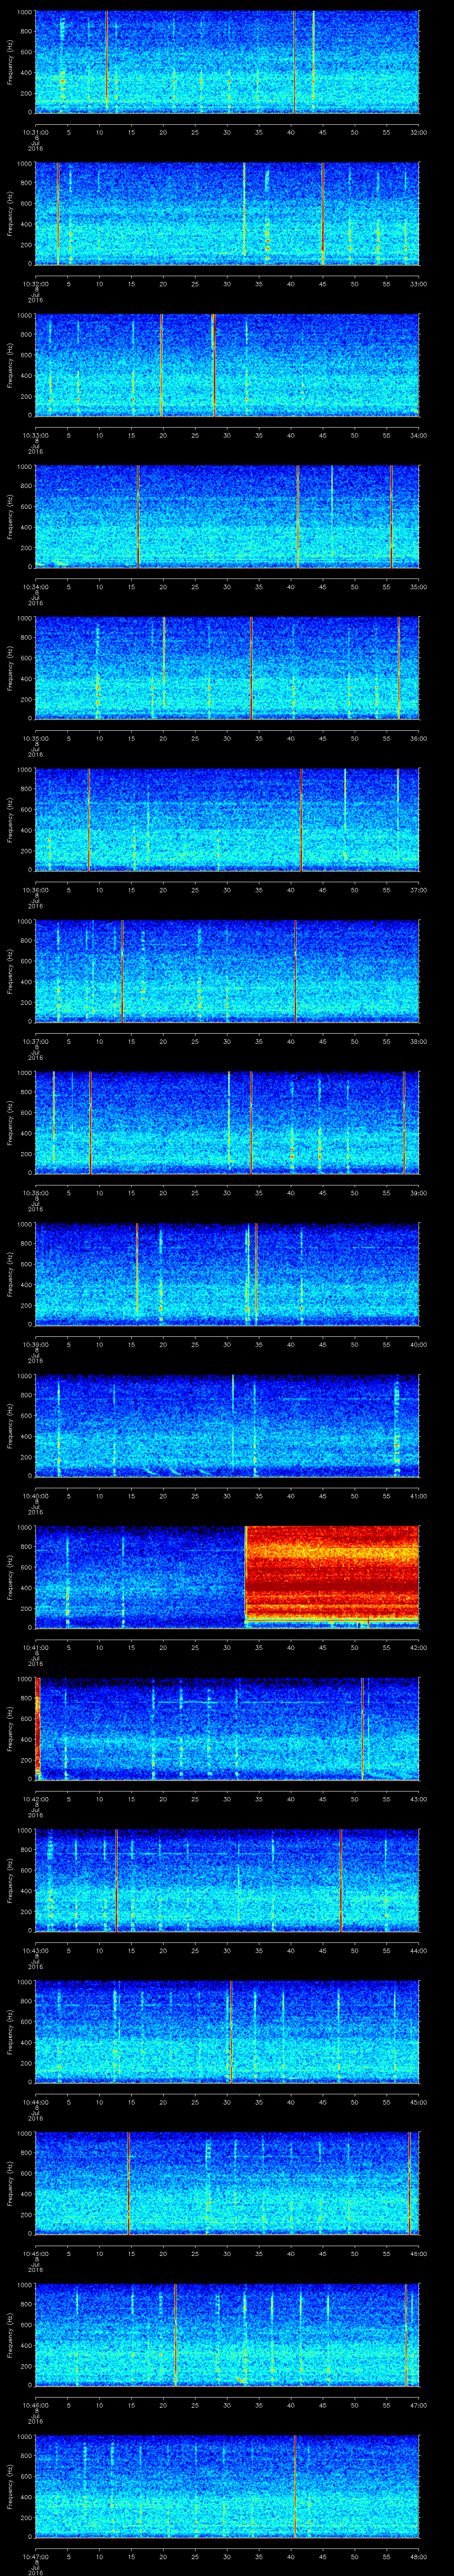454x2576 pixels.
Task: Click the "10:38:00" time axis label
Action: (x=35, y=1192)
